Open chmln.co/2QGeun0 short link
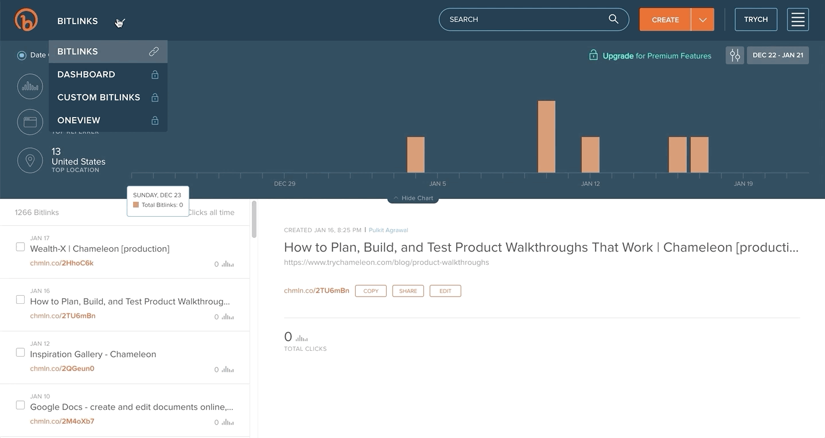825x438 pixels. pyautogui.click(x=62, y=369)
